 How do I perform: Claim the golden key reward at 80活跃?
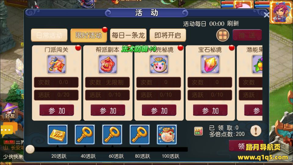tap(139, 135)
